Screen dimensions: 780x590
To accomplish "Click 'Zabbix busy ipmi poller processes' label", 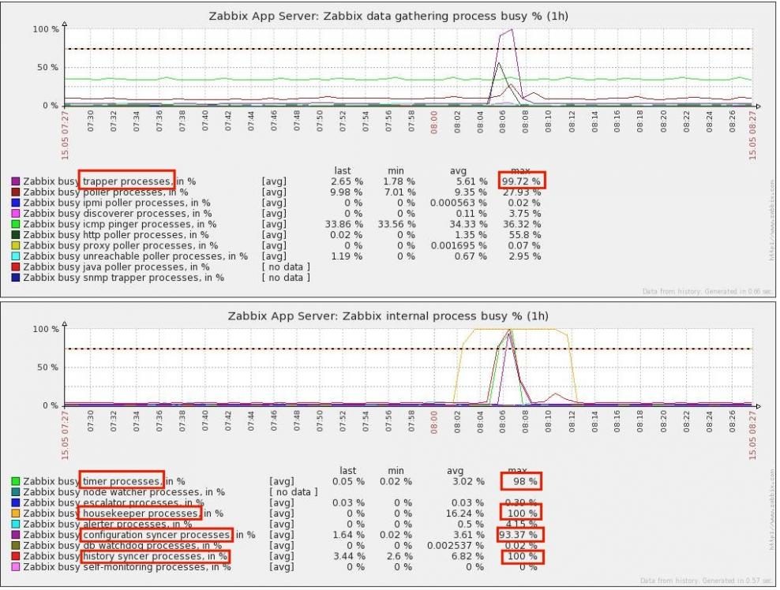I will (x=116, y=203).
